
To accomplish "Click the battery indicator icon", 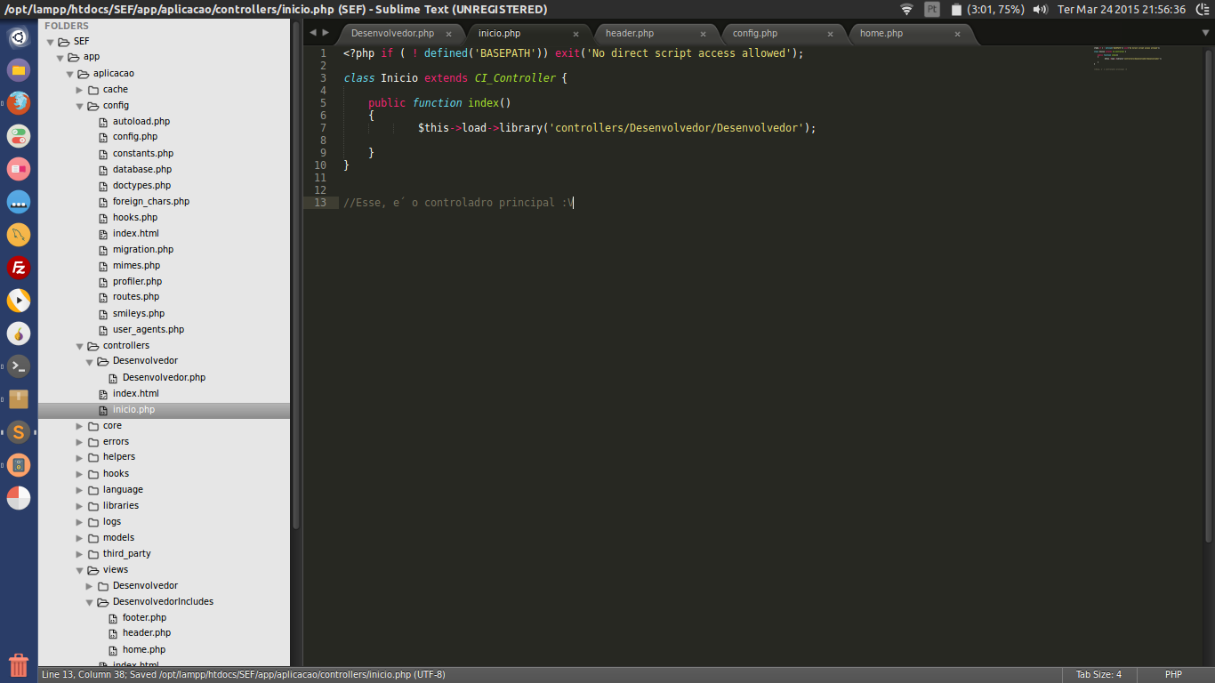I will click(956, 9).
